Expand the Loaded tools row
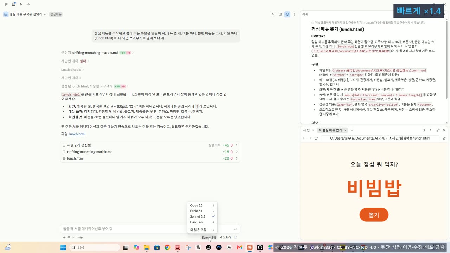Image resolution: width=450 pixels, height=253 pixels. [72, 70]
